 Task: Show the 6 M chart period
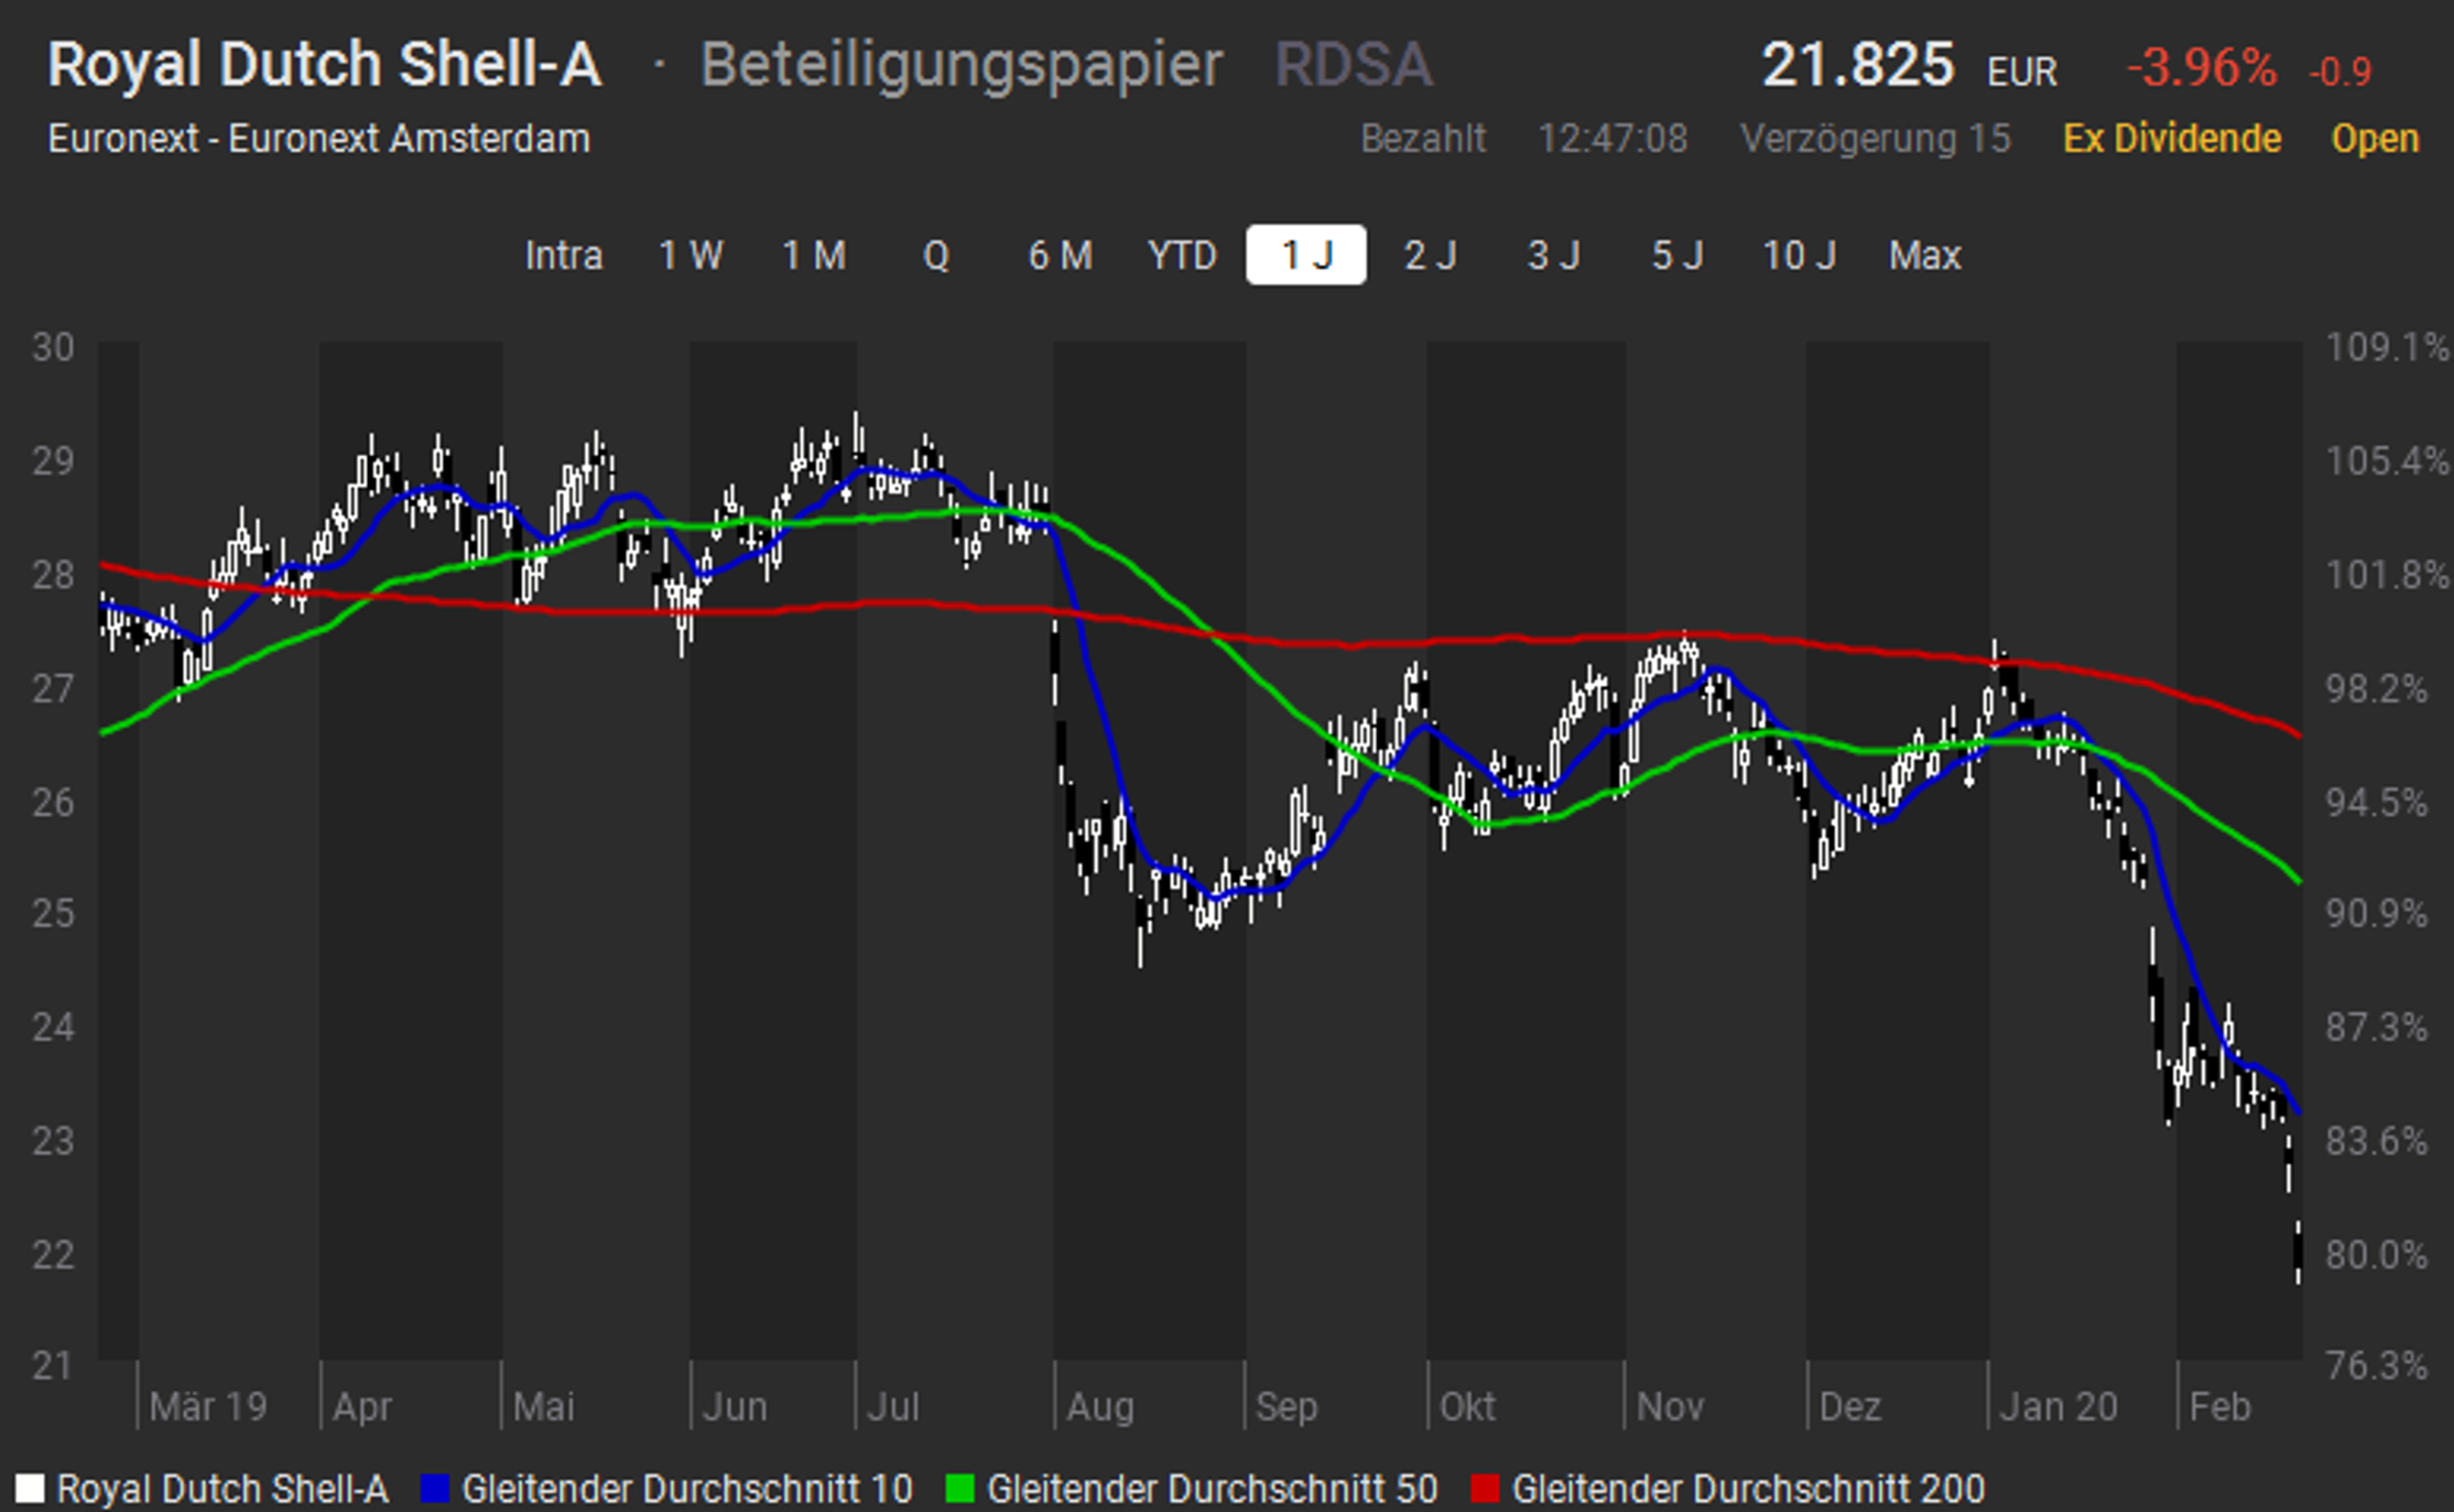(x=1059, y=256)
